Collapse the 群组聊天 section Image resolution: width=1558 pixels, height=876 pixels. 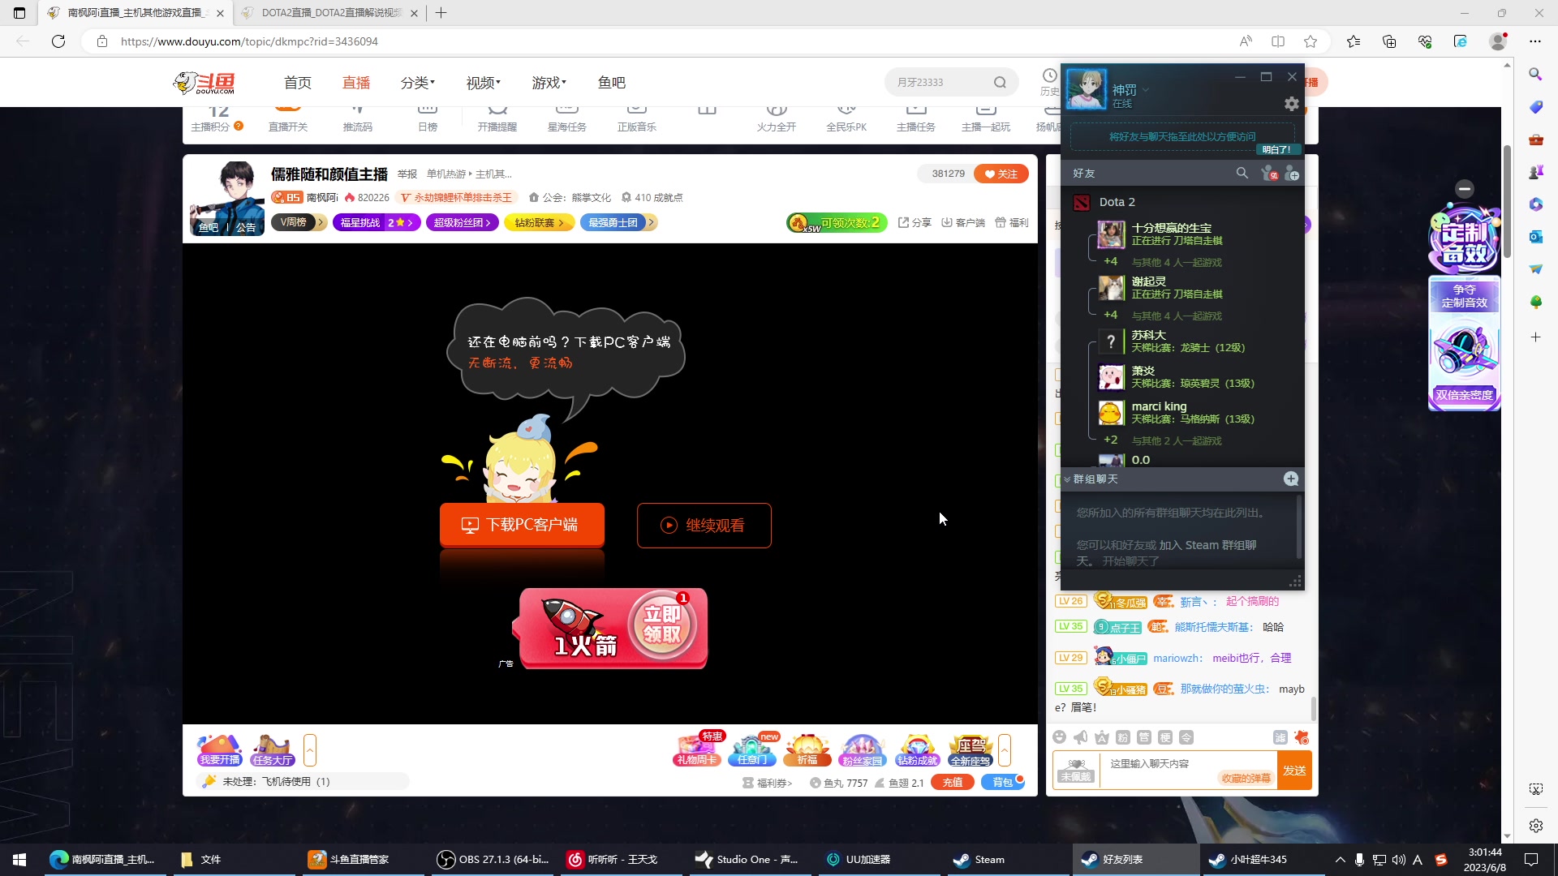[x=1067, y=479]
